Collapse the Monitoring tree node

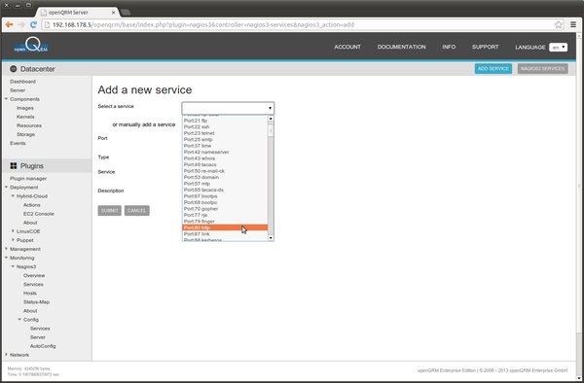pyautogui.click(x=7, y=258)
